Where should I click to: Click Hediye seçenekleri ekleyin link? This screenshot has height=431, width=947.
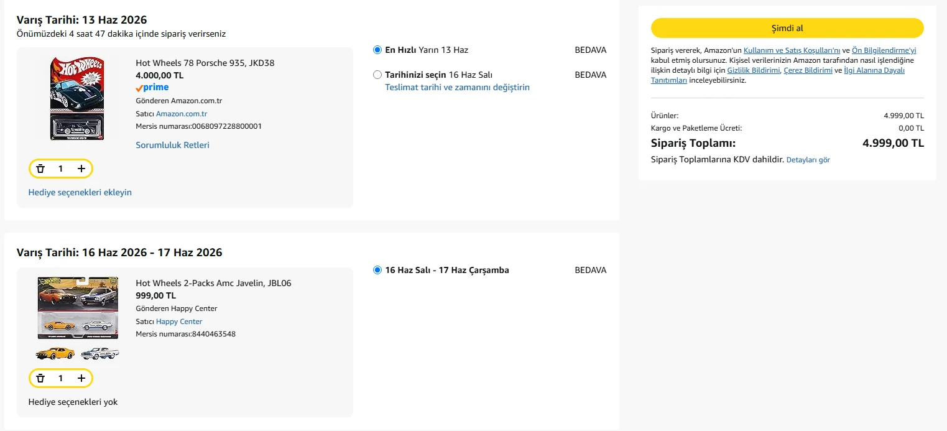[80, 192]
